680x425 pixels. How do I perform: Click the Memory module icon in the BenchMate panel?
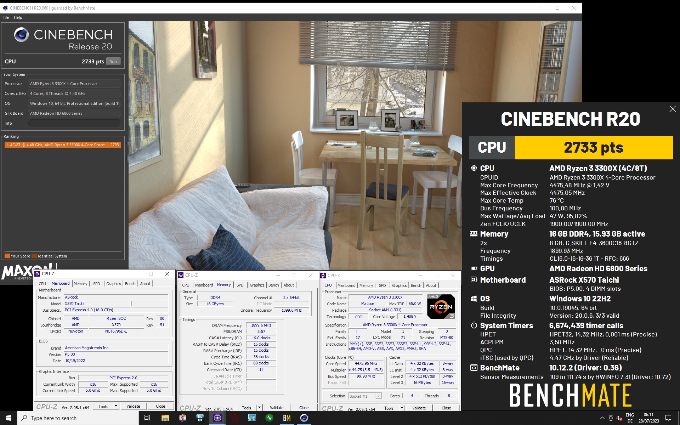(474, 234)
